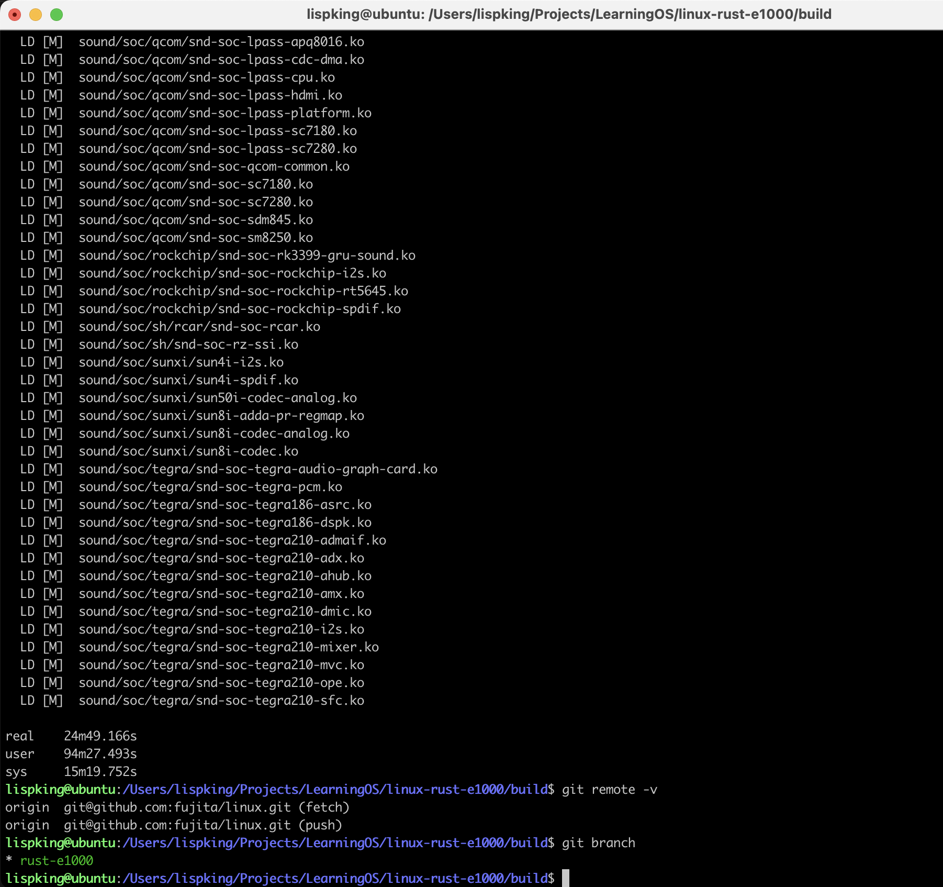
Task: Click the real time value 24m49.166s
Action: tap(100, 736)
